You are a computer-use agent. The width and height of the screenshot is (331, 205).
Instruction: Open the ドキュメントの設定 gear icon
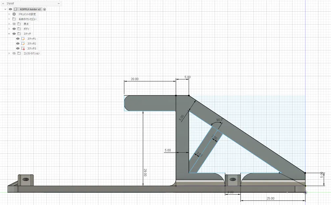(x=14, y=14)
